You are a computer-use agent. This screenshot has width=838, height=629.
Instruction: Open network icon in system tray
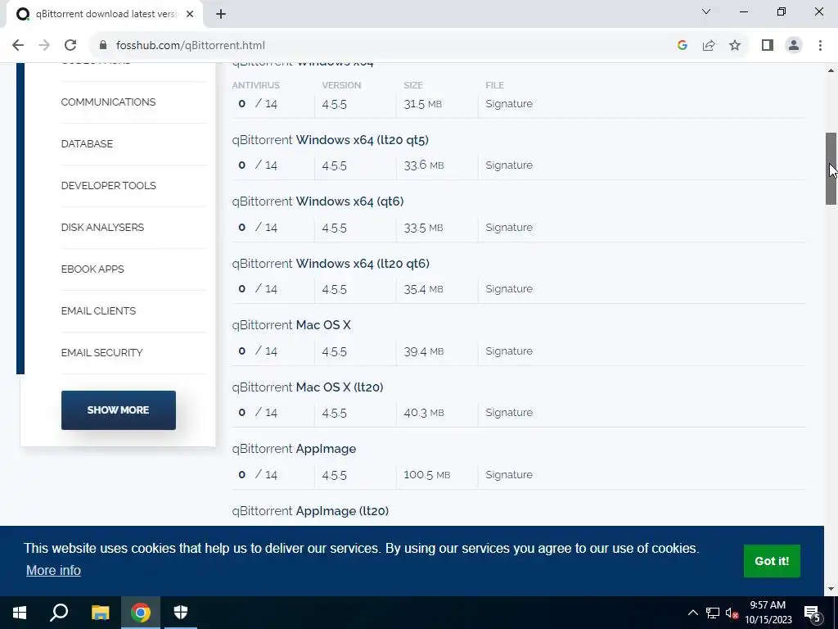pyautogui.click(x=713, y=613)
